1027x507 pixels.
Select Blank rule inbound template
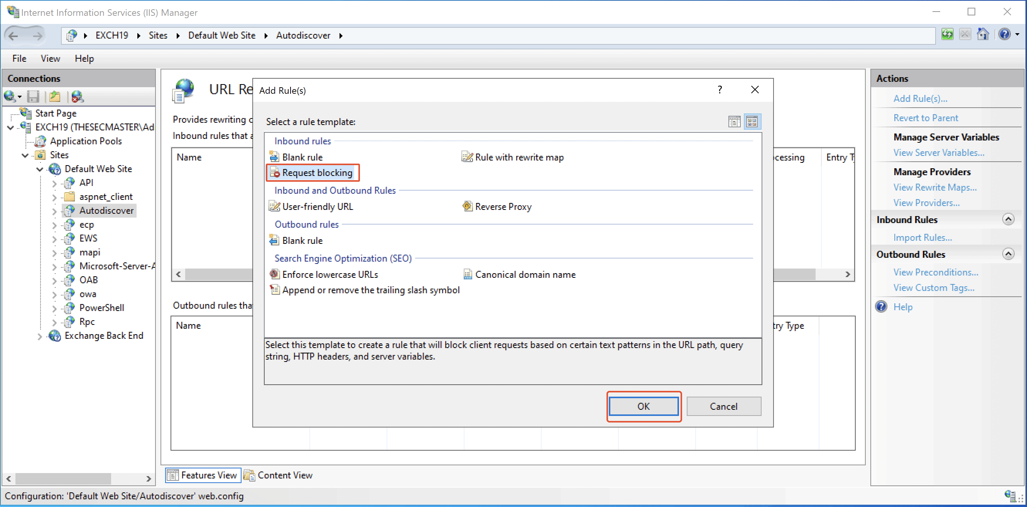[303, 157]
